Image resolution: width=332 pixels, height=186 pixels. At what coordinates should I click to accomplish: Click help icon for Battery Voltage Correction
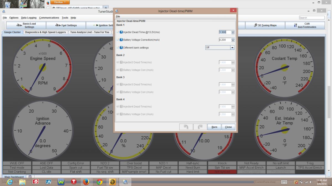click(121, 40)
